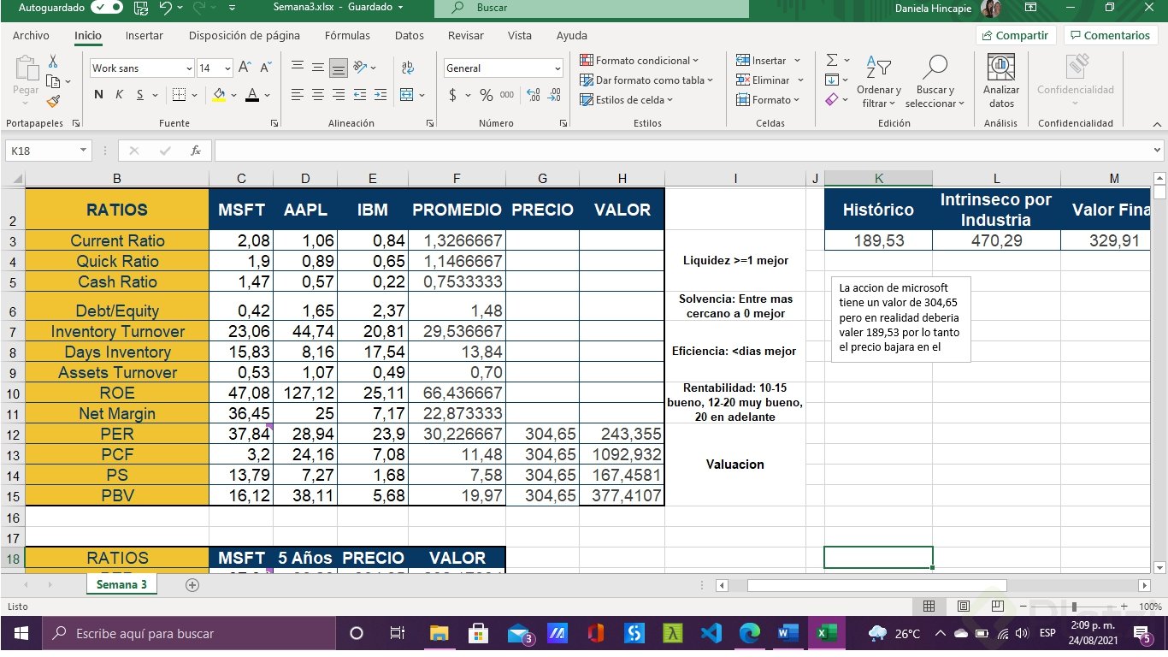The width and height of the screenshot is (1168, 657).
Task: Apply thousands separator style
Action: point(507,95)
